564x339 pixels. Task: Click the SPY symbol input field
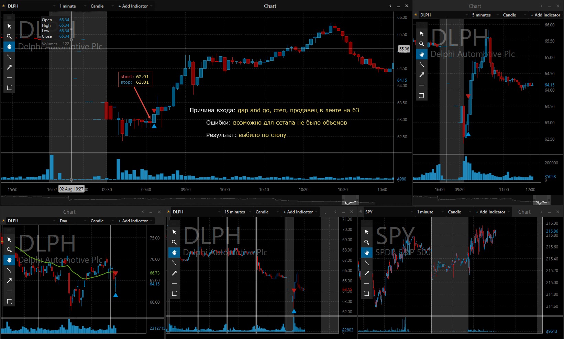(388, 212)
